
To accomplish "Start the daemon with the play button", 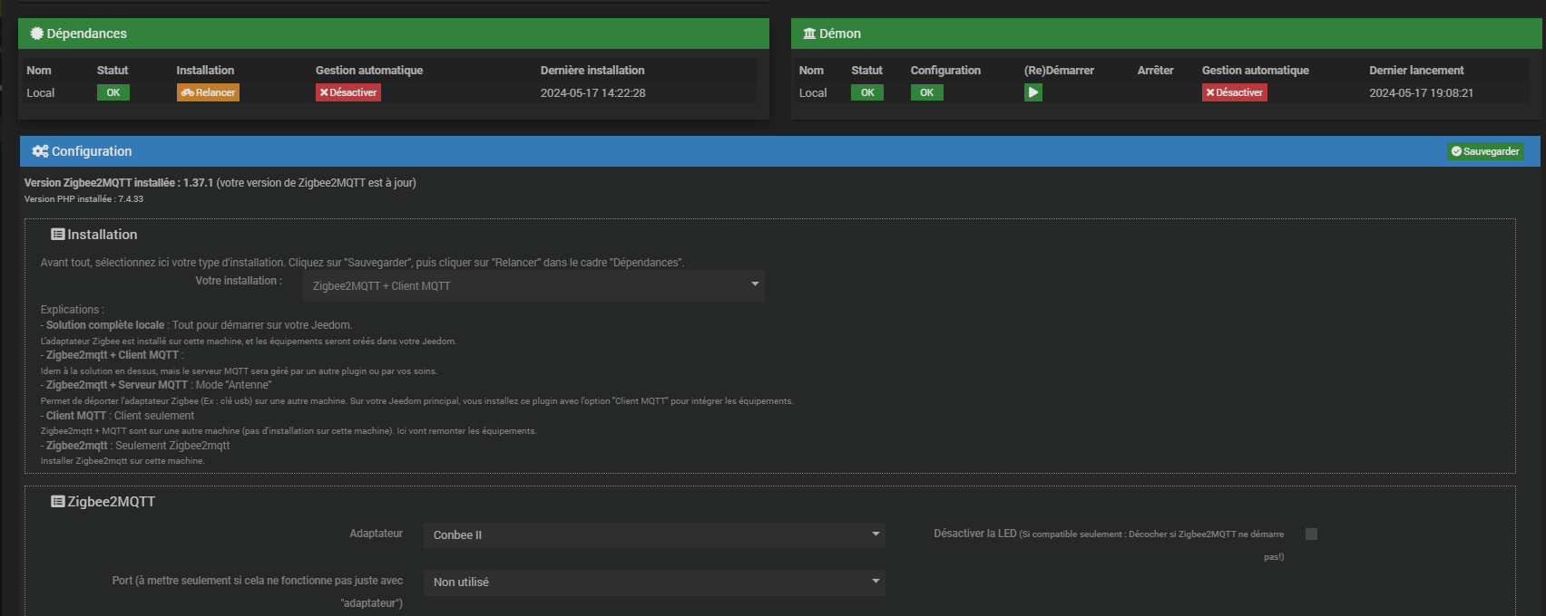I will click(1033, 92).
